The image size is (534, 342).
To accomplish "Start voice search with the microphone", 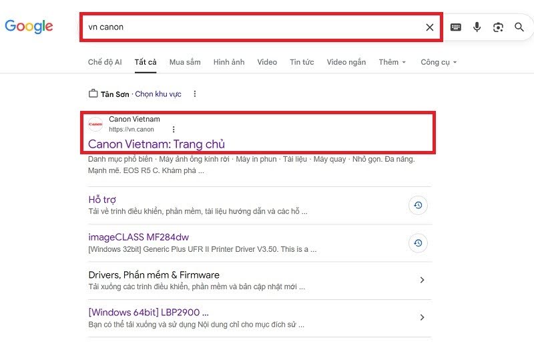I will point(477,27).
